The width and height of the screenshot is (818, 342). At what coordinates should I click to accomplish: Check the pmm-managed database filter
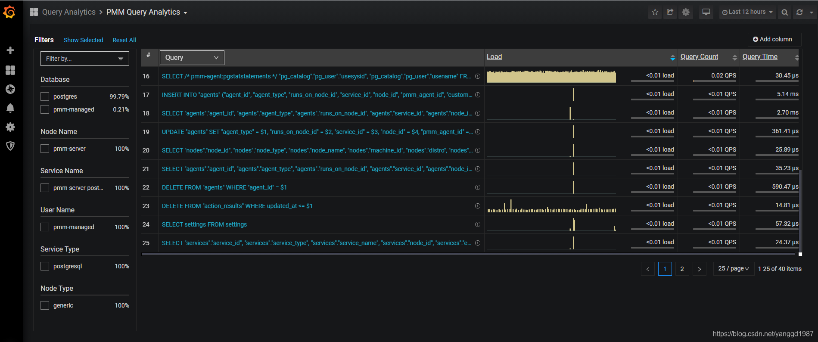[x=45, y=109]
